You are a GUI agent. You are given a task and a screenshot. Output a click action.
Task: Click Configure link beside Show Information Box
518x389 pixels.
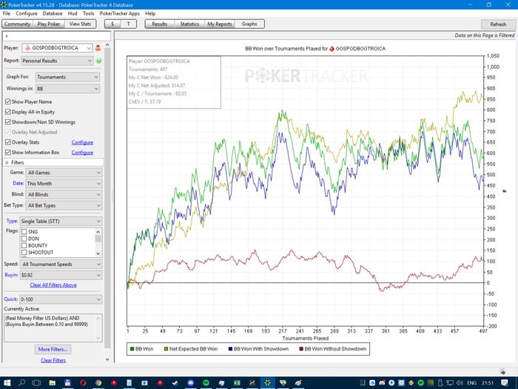pyautogui.click(x=82, y=153)
